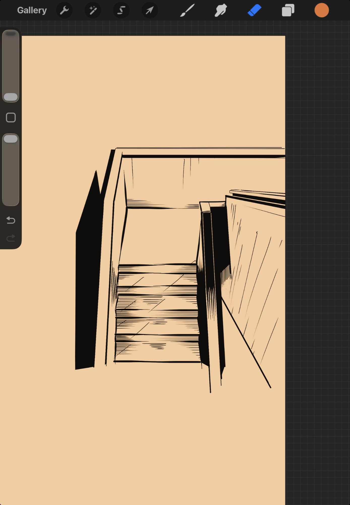Open the Adjustments magic wand menu
Screen dimensions: 350x505
(93, 10)
